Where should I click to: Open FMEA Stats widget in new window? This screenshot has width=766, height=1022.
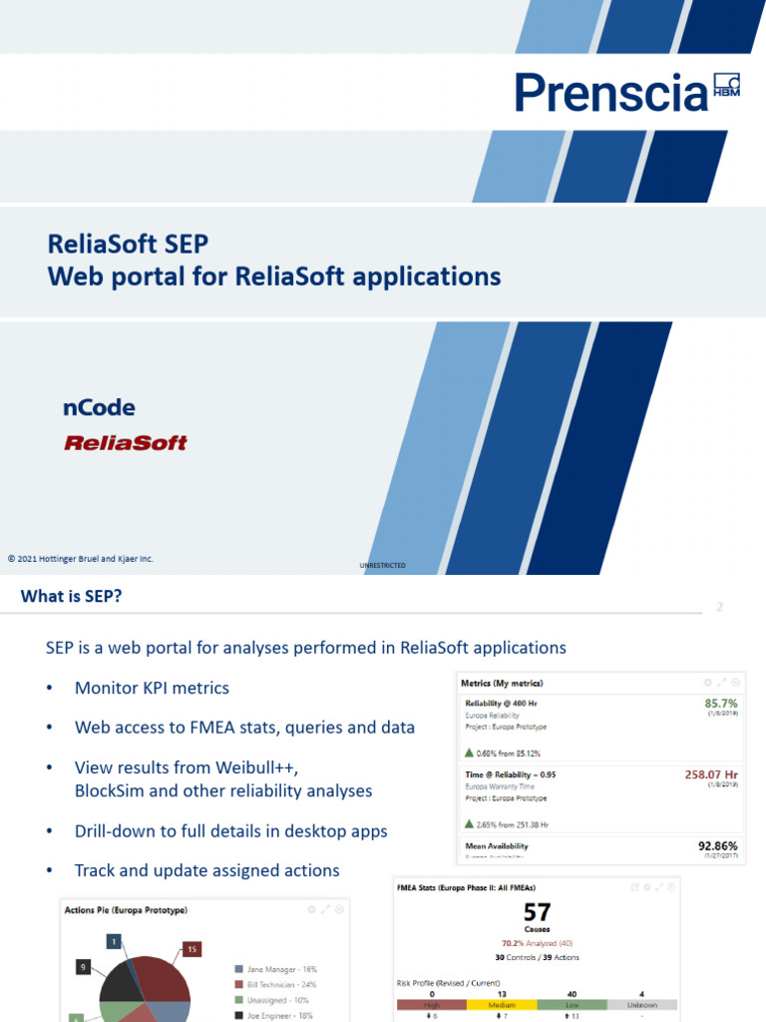click(635, 887)
